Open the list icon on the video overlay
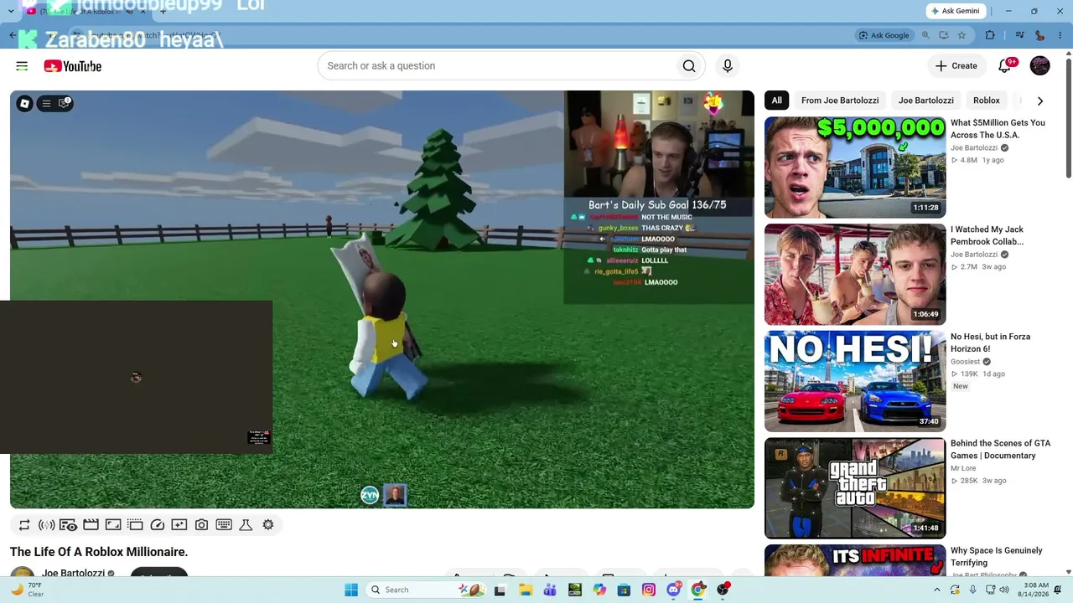Screen dimensions: 1073x603 coord(46,104)
